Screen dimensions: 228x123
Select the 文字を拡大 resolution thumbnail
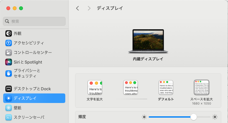(95, 87)
